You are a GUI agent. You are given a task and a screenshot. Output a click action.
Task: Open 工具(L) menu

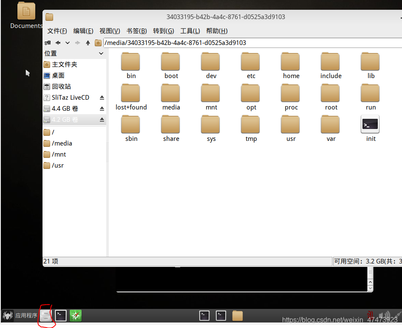190,31
